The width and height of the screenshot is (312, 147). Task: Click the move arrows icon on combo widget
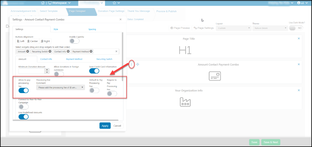click(x=138, y=64)
